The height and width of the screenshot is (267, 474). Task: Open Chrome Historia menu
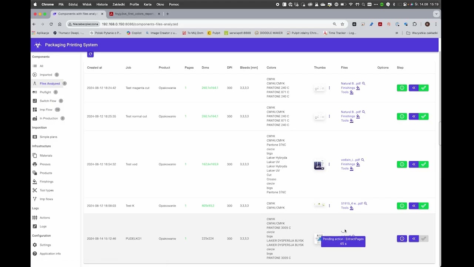tap(102, 4)
